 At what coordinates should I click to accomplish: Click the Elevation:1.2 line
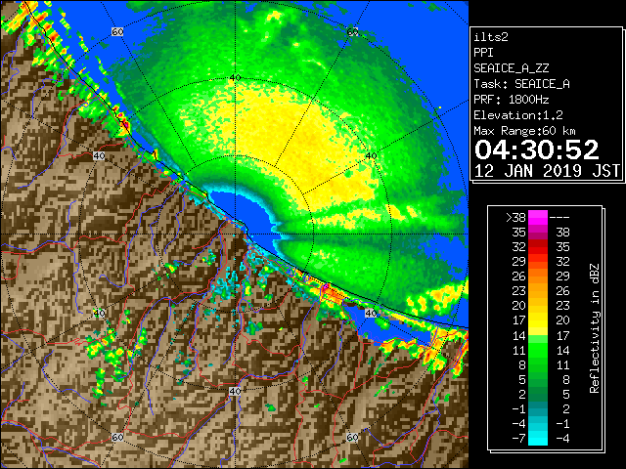[x=518, y=115]
